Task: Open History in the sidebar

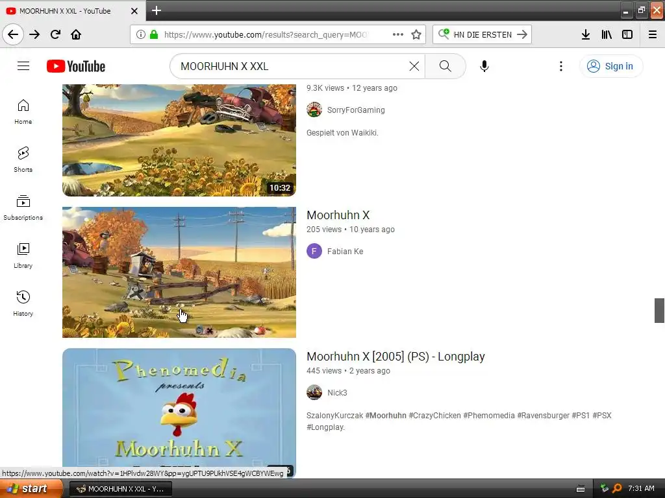Action: point(23,303)
